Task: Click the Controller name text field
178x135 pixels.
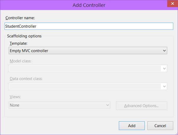Action: point(89,26)
